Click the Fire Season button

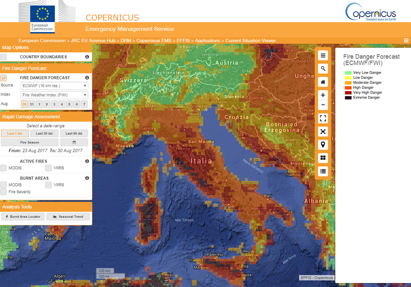coord(30,143)
